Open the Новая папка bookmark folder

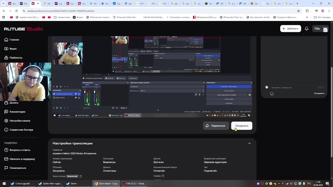coord(62,17)
